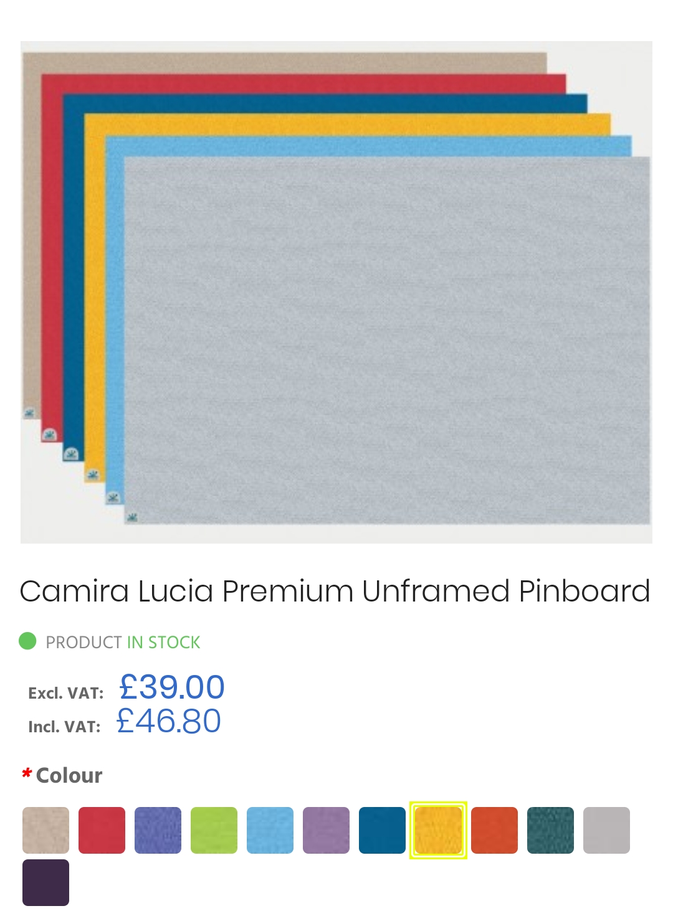Pick the lavender purple colour swatch
673x911 pixels.
click(x=326, y=830)
